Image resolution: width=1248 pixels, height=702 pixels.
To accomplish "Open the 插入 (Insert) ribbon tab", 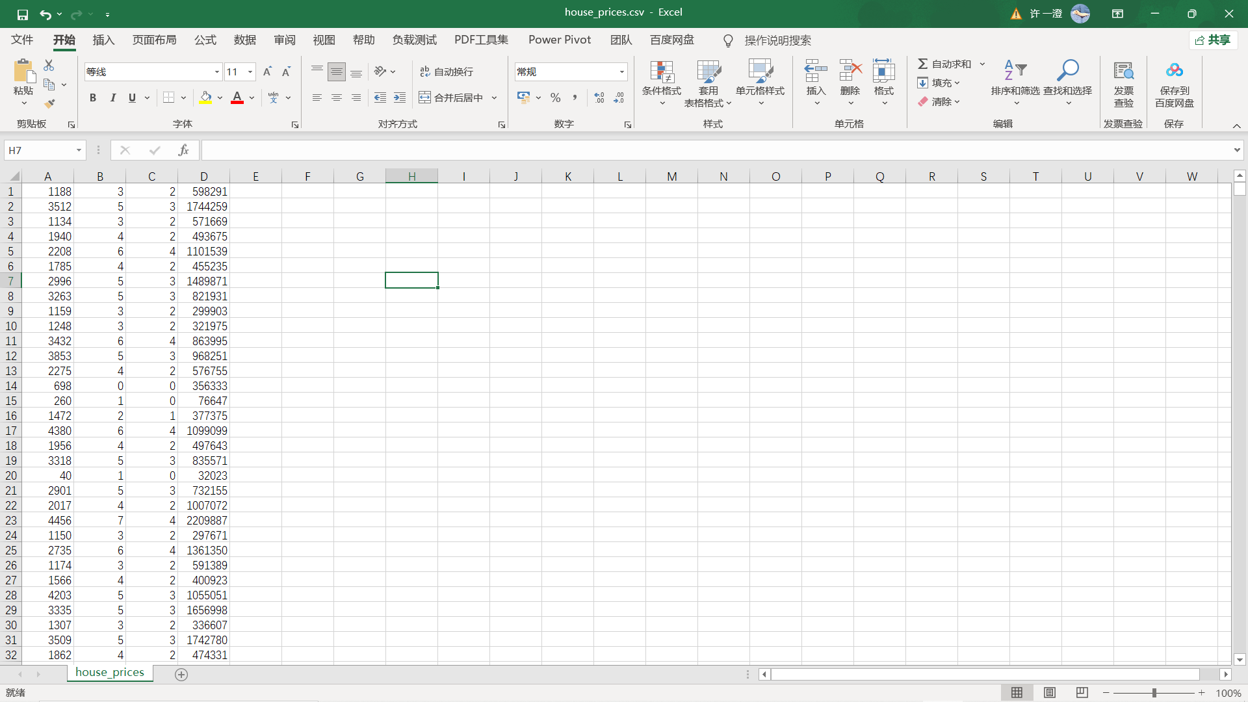I will click(x=103, y=40).
